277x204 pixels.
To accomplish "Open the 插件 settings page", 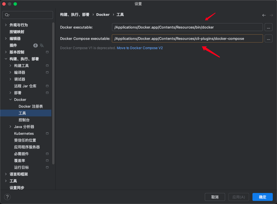I will [x=13, y=45].
